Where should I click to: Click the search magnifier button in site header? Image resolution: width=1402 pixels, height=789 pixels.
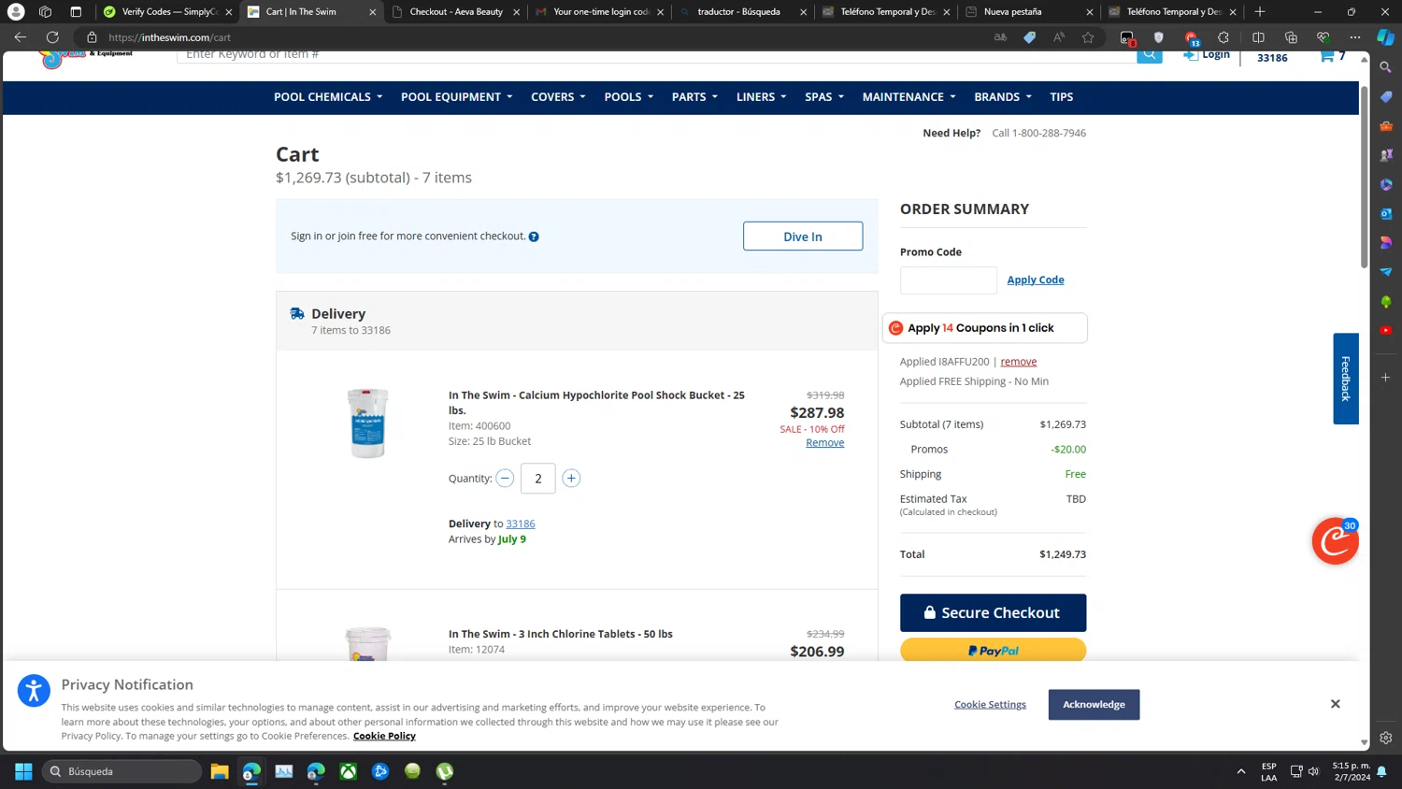pyautogui.click(x=1150, y=55)
